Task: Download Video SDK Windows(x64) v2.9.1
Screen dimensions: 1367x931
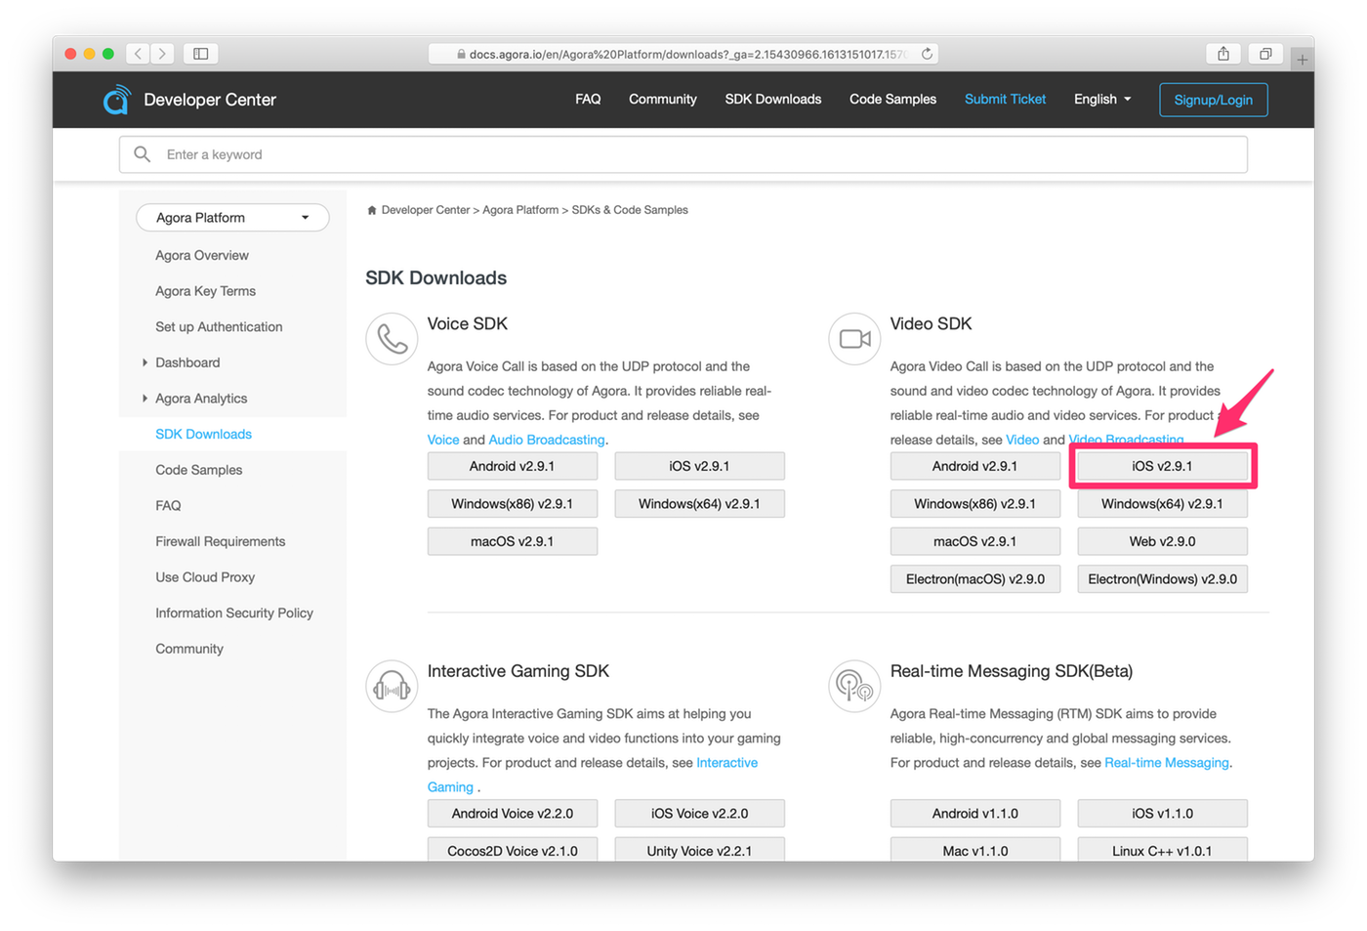Action: pyautogui.click(x=1162, y=504)
